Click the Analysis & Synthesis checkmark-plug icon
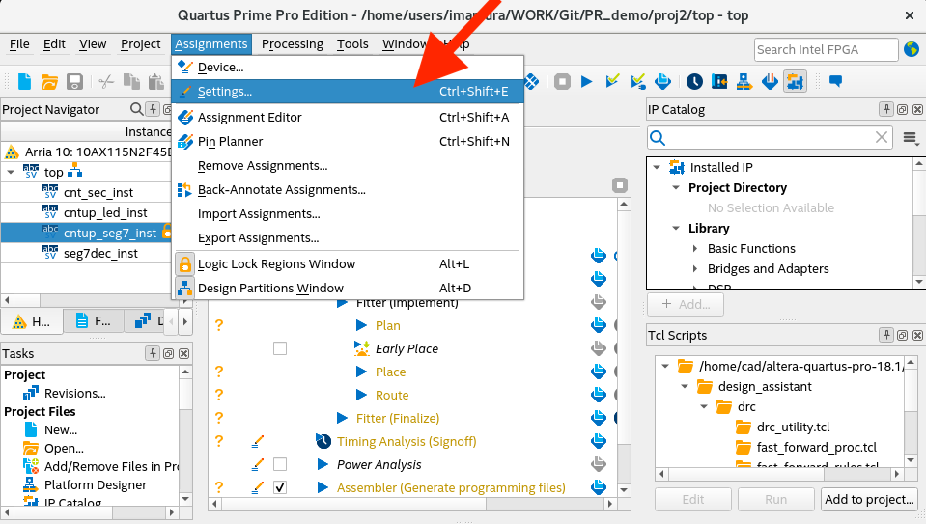The height and width of the screenshot is (524, 926). 638,81
